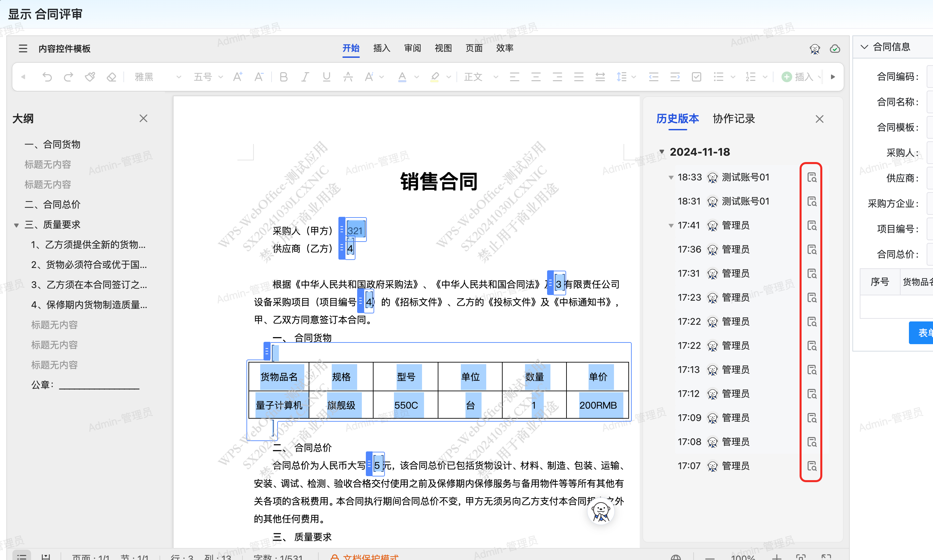Open the line spacing dropdown
This screenshot has width=933, height=560.
(x=634, y=78)
